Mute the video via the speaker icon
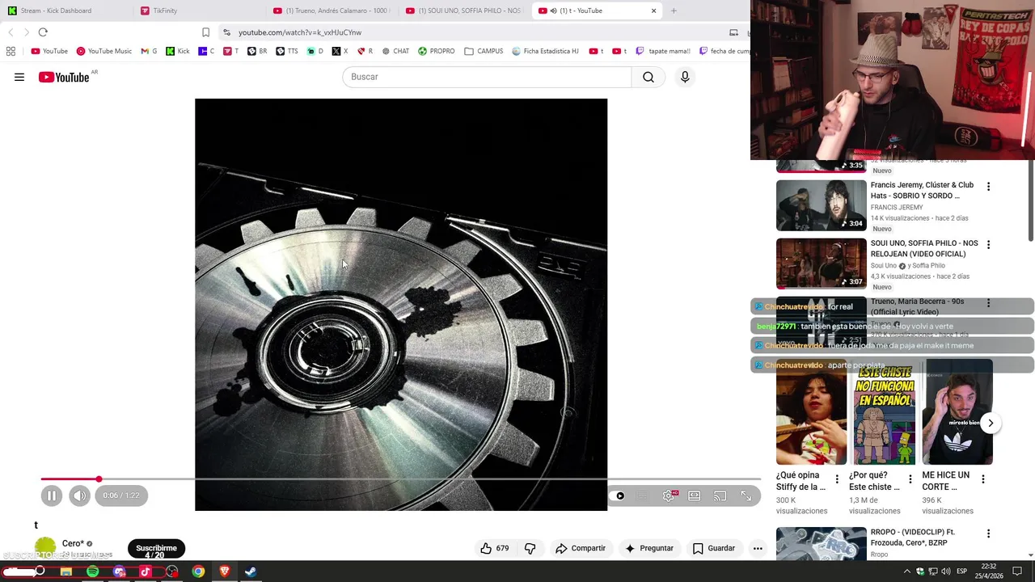Viewport: 1035px width, 582px height. 79,496
